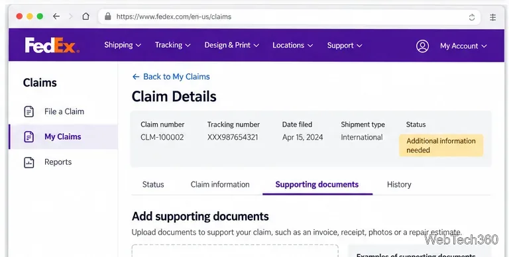
Task: Go back via Back to My Claims link
Action: (176, 77)
